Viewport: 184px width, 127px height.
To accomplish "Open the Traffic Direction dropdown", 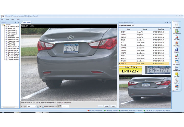I will [x=65, y=106].
